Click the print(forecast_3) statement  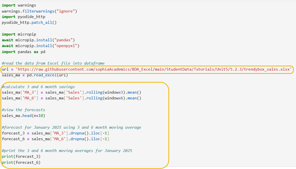(x=21, y=156)
